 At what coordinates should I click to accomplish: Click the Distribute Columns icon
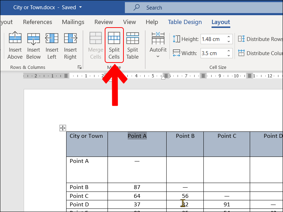(x=241, y=53)
